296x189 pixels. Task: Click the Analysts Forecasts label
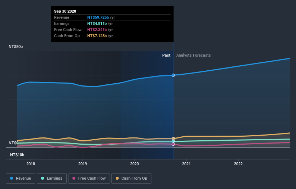194,55
